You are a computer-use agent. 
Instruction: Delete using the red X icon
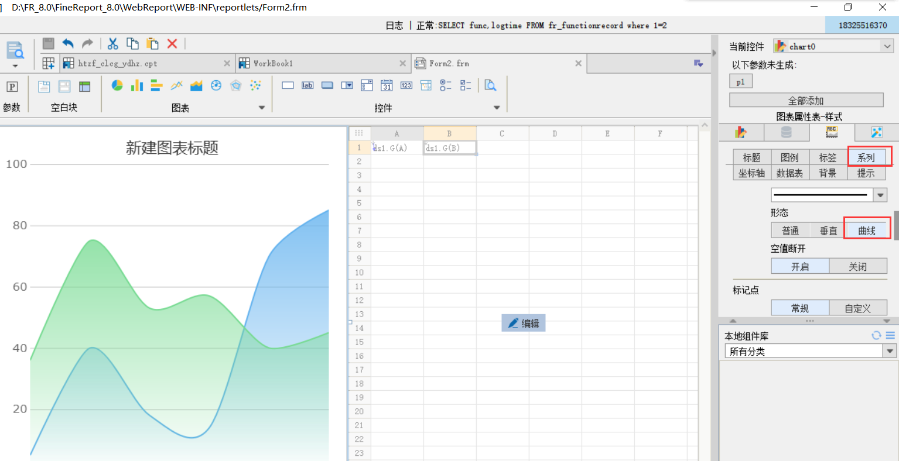click(172, 43)
